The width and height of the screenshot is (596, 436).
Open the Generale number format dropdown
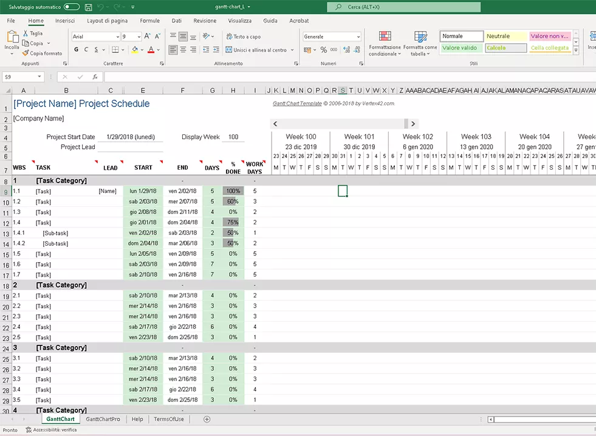[358, 36]
